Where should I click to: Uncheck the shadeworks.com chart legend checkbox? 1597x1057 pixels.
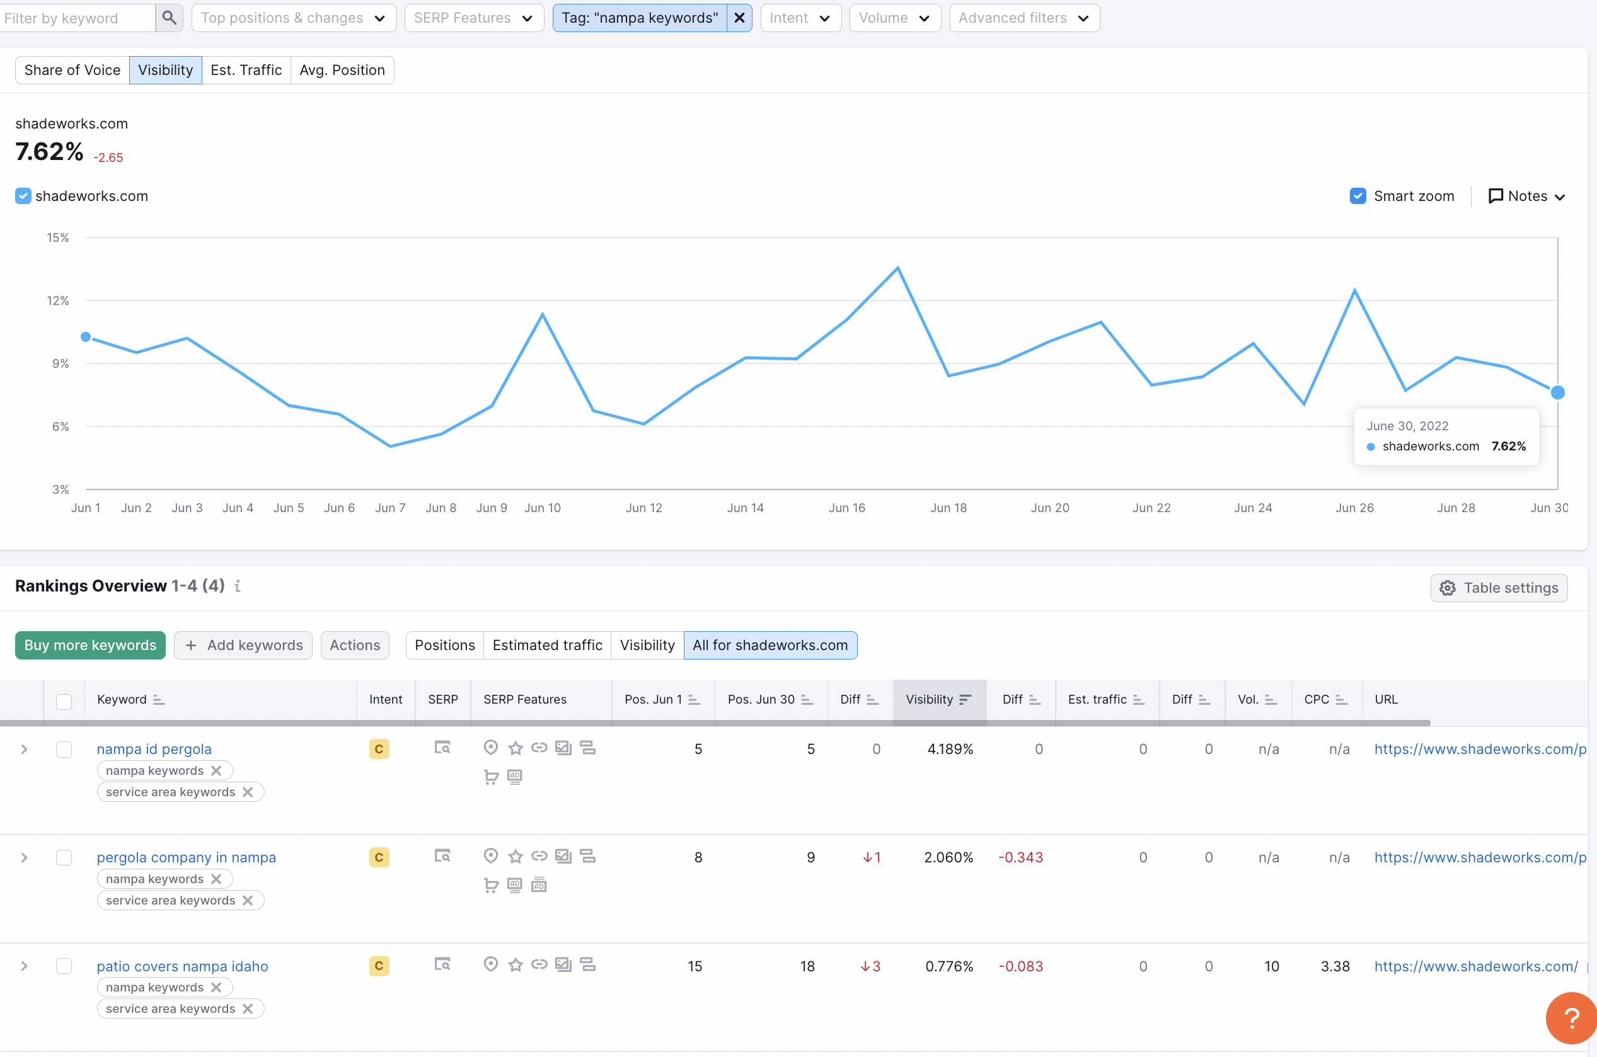23,196
